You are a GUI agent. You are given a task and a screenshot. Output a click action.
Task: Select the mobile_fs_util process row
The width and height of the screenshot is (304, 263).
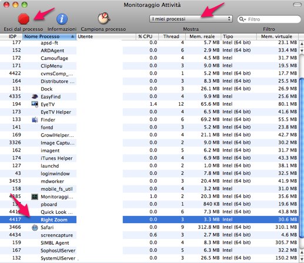[x=149, y=189]
